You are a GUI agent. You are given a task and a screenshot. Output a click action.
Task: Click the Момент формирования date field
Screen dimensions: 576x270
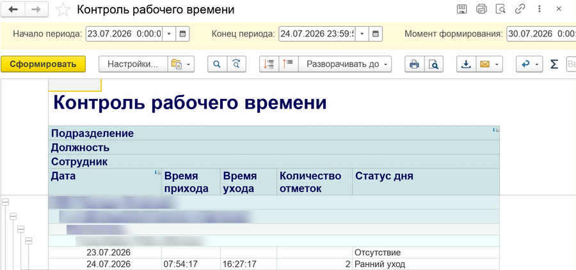point(541,34)
